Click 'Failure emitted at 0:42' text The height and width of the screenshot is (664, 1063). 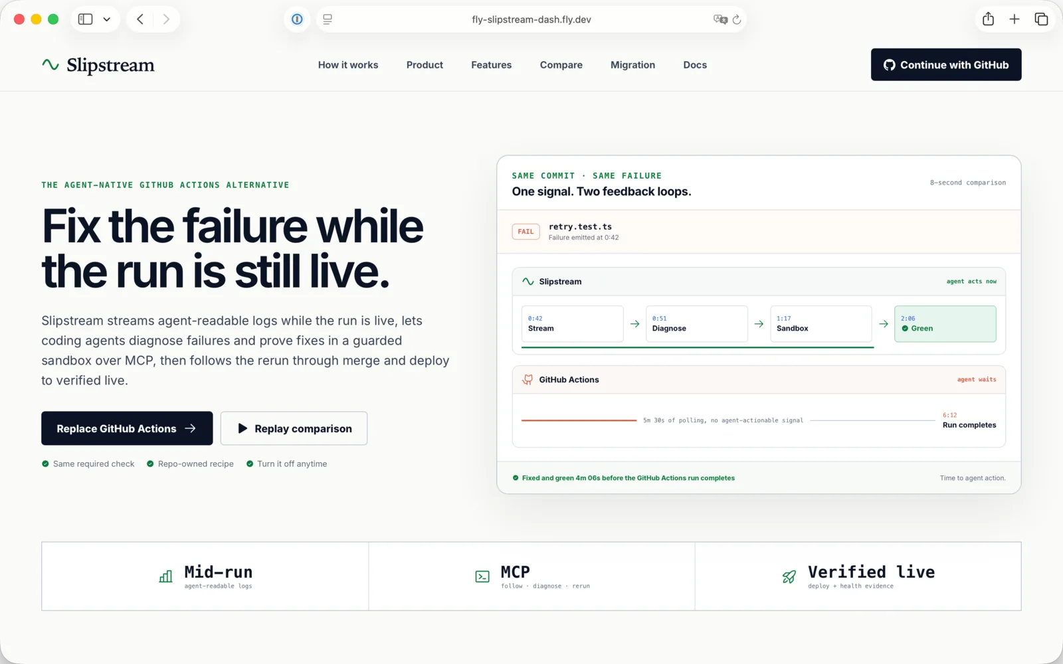point(583,238)
